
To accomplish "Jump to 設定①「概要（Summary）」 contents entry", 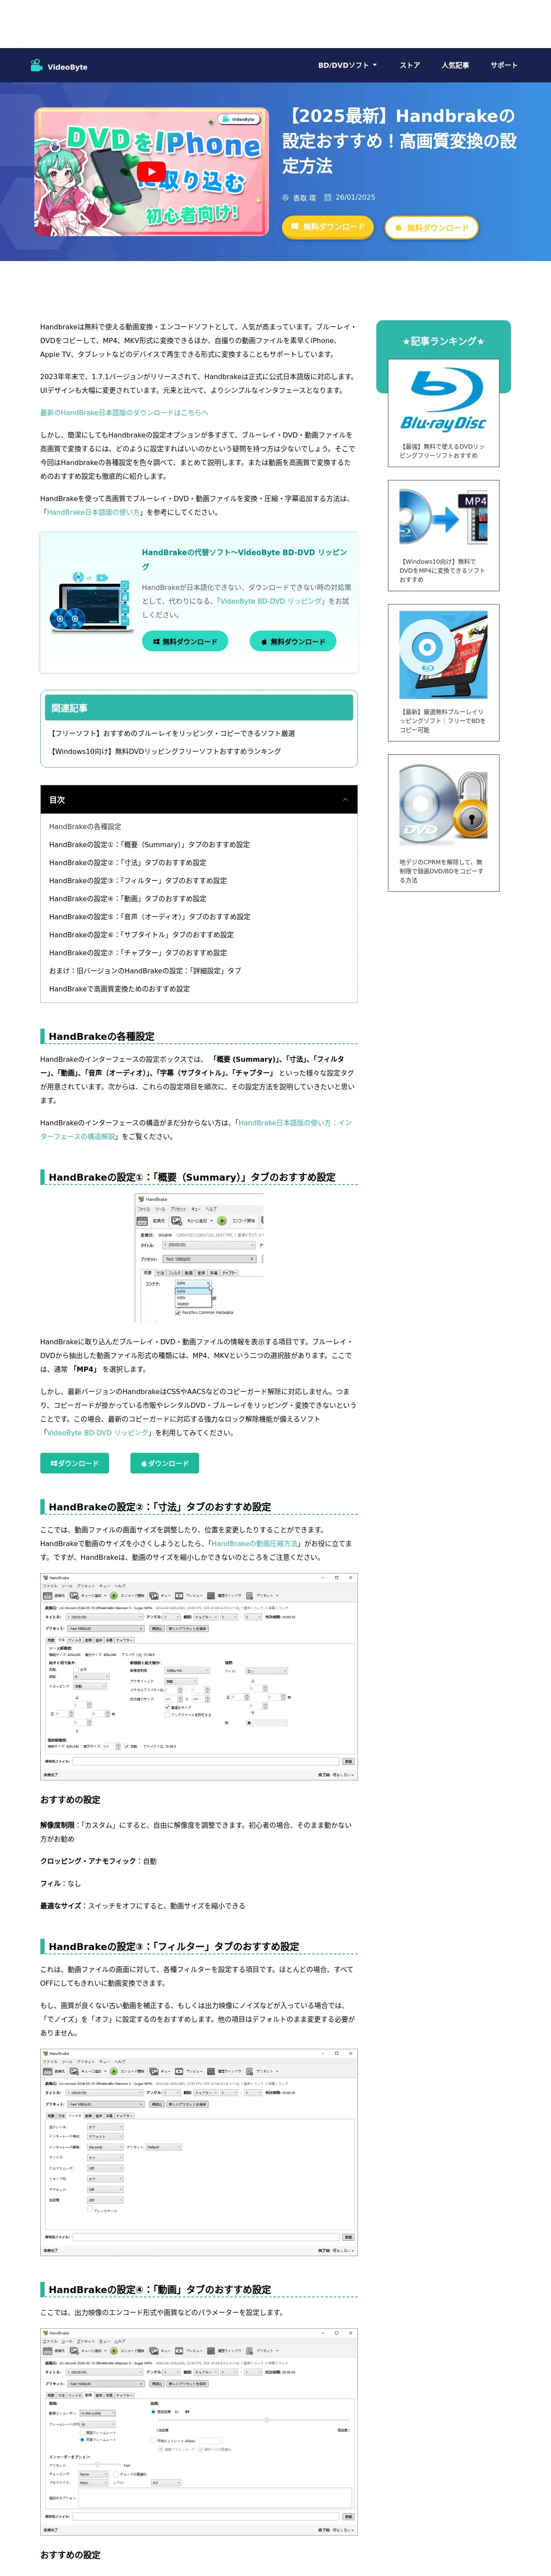I will click(149, 844).
